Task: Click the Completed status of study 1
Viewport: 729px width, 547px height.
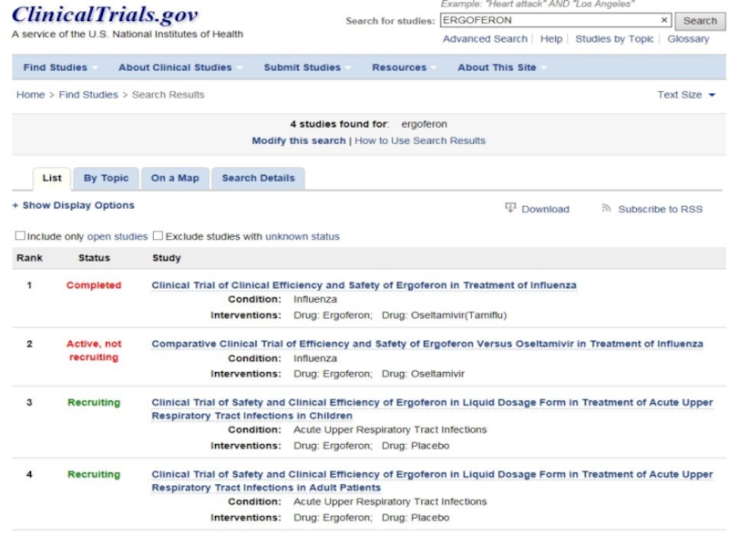Action: (94, 285)
